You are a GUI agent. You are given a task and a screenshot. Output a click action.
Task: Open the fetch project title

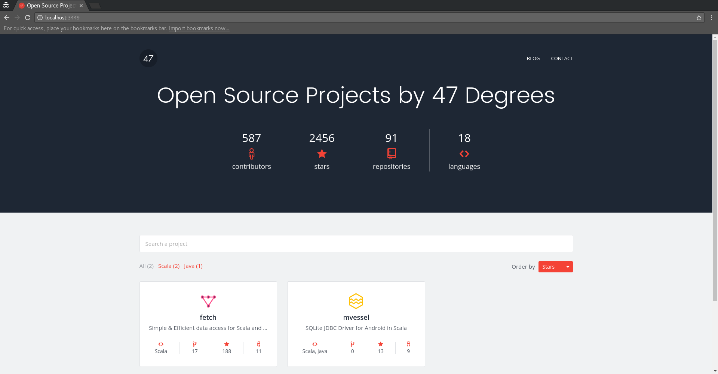208,317
